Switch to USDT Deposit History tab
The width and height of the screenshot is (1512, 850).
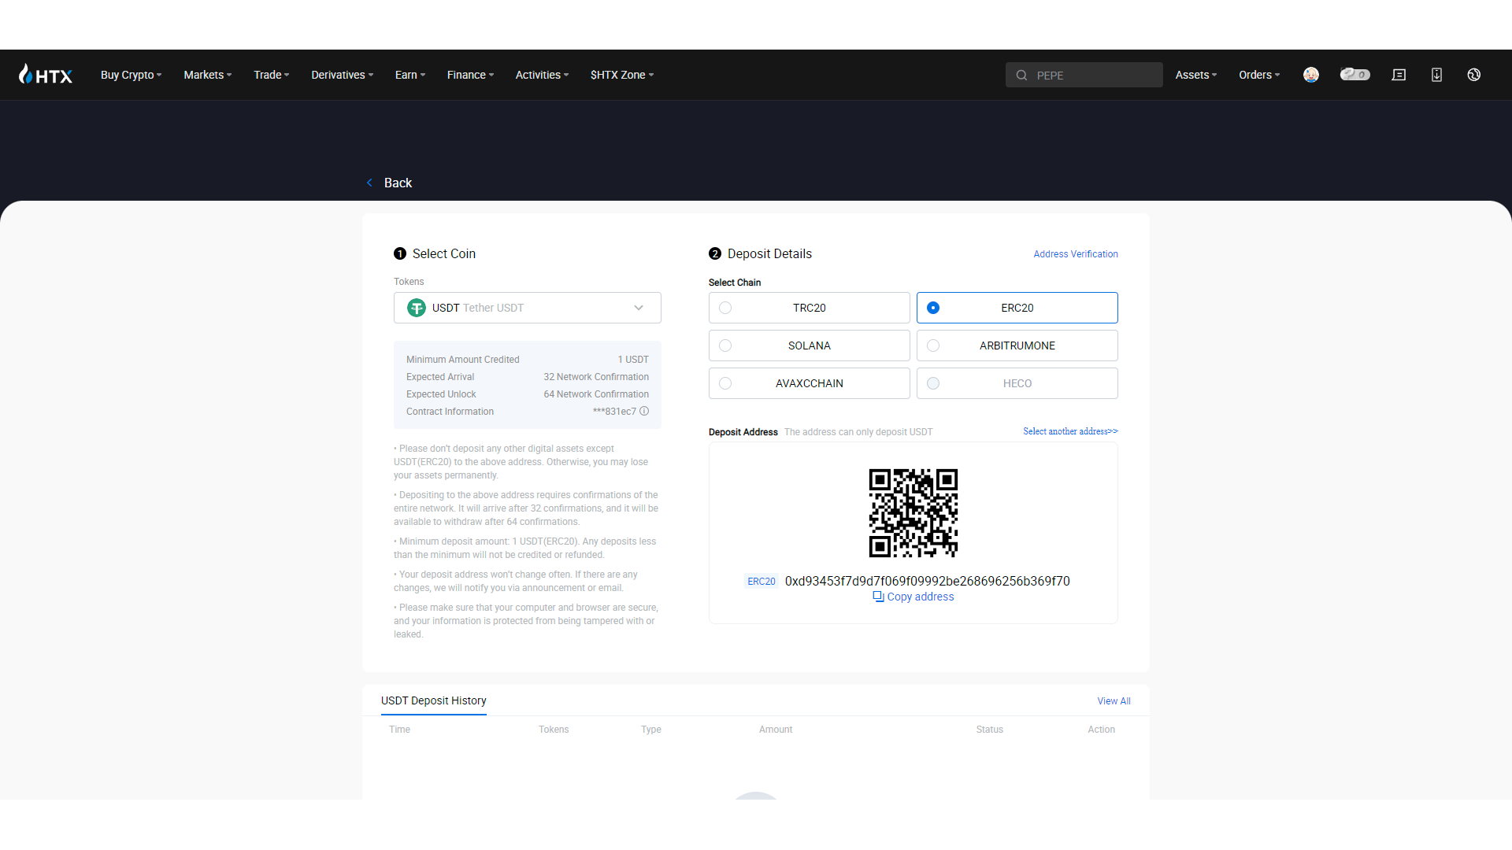(434, 700)
